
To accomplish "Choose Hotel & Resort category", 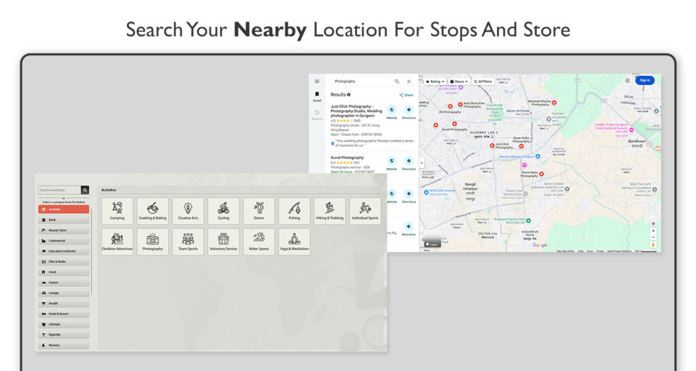I will (63, 314).
